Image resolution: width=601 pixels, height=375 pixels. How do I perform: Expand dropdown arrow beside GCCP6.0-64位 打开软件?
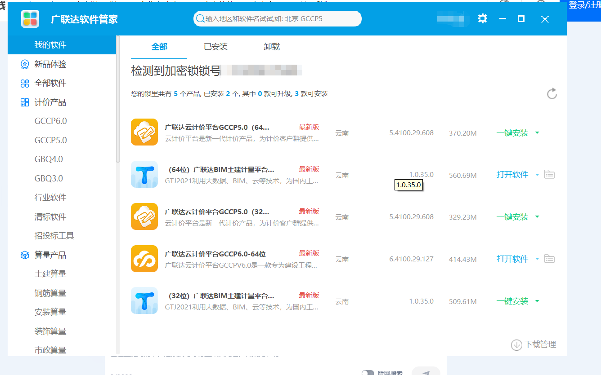pyautogui.click(x=537, y=259)
